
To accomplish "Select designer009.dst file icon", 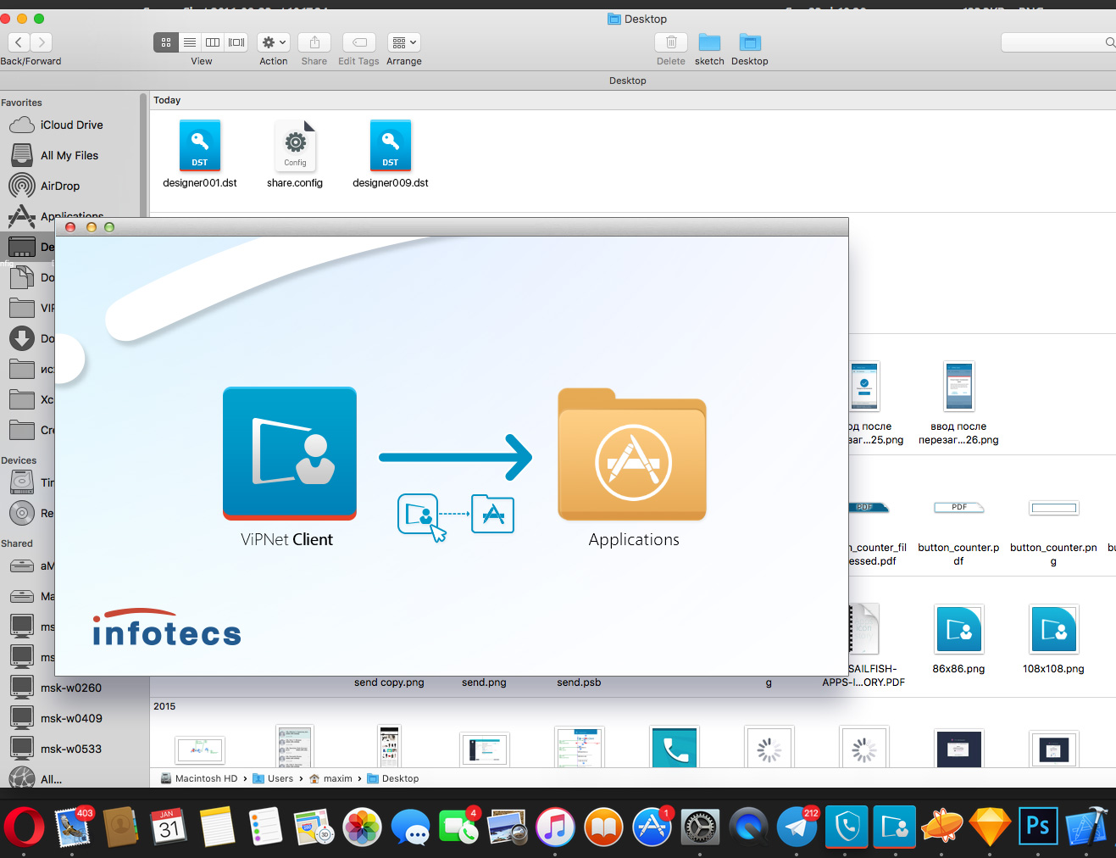I will point(391,145).
